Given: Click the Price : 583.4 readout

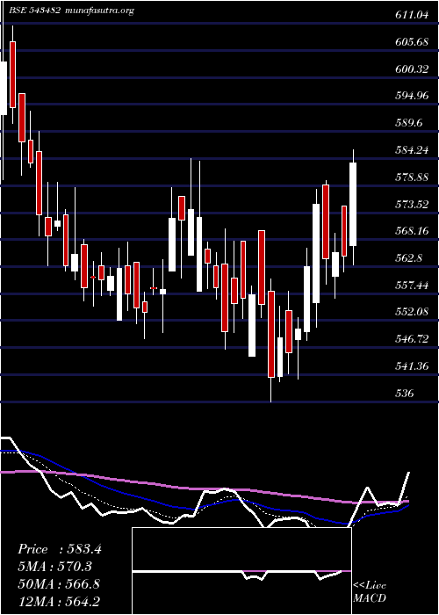Looking at the screenshot, I should coord(60,549).
